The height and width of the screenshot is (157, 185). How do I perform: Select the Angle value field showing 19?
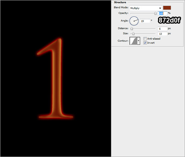coord(145,21)
